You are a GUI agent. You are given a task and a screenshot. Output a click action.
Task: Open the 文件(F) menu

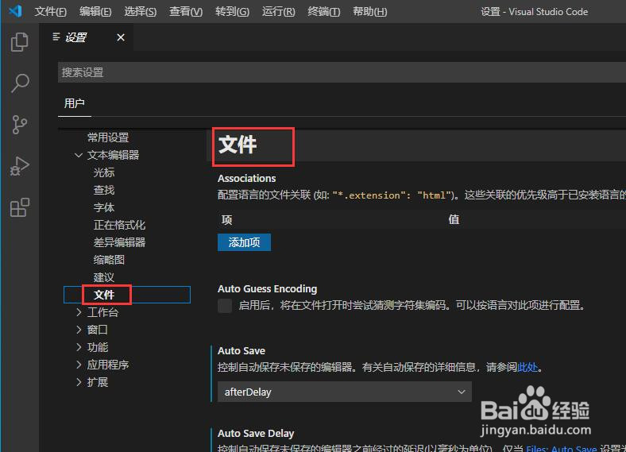(x=50, y=12)
